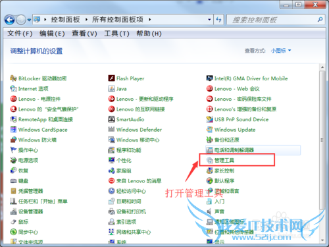The width and height of the screenshot is (329, 247).
Task: Click the Forward navigation button
Action: [21, 20]
